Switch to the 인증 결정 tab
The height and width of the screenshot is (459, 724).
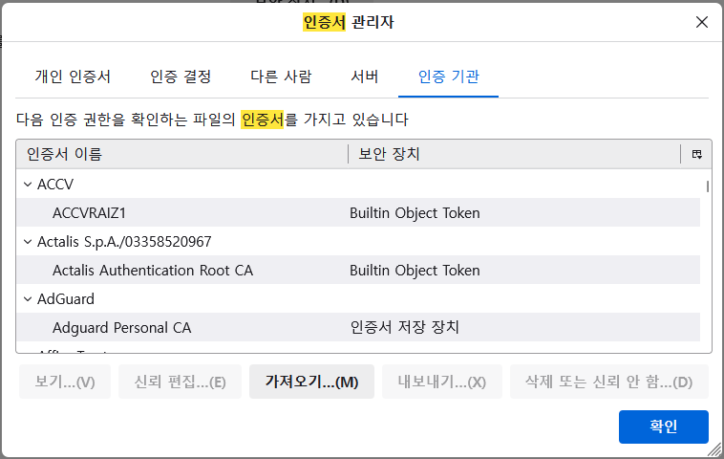click(181, 76)
